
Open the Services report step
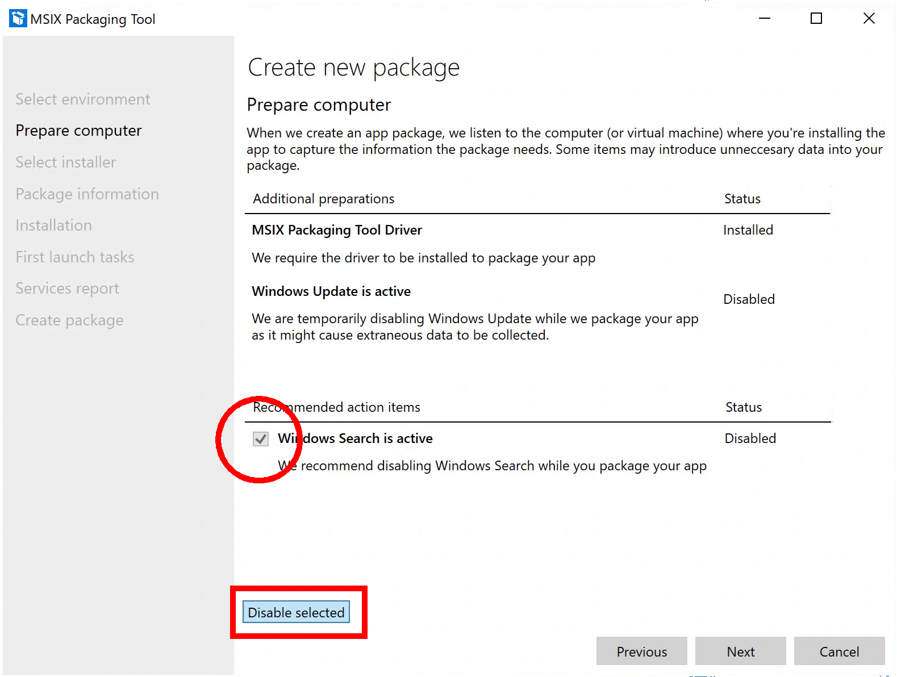point(68,289)
